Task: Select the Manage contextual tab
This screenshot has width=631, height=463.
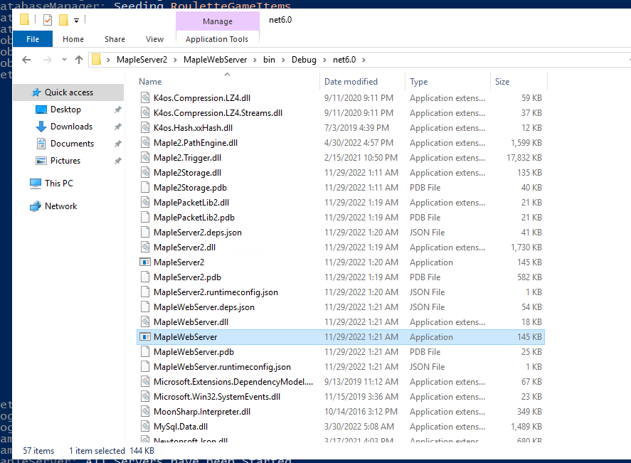Action: (217, 21)
